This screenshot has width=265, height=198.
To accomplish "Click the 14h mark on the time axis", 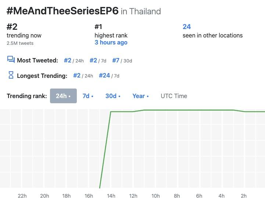I will (x=111, y=196).
